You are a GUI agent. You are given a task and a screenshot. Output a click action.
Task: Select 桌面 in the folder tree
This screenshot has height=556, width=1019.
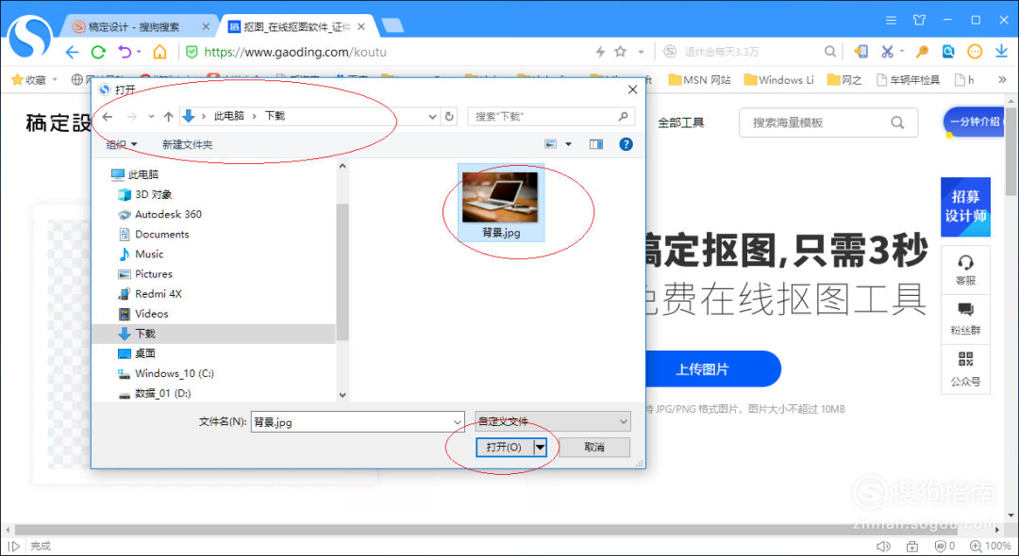[137, 353]
